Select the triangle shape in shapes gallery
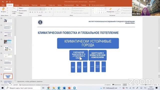Viewport: 160px width, 90px height. [93, 10]
